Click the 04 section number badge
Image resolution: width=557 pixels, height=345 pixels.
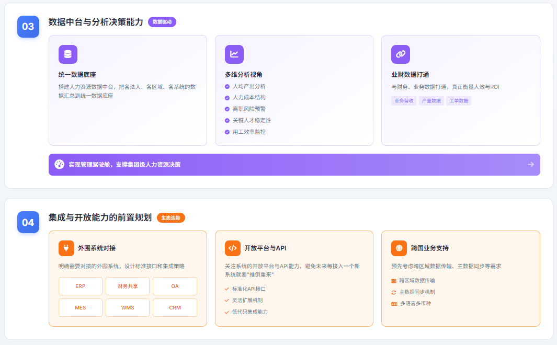point(28,222)
